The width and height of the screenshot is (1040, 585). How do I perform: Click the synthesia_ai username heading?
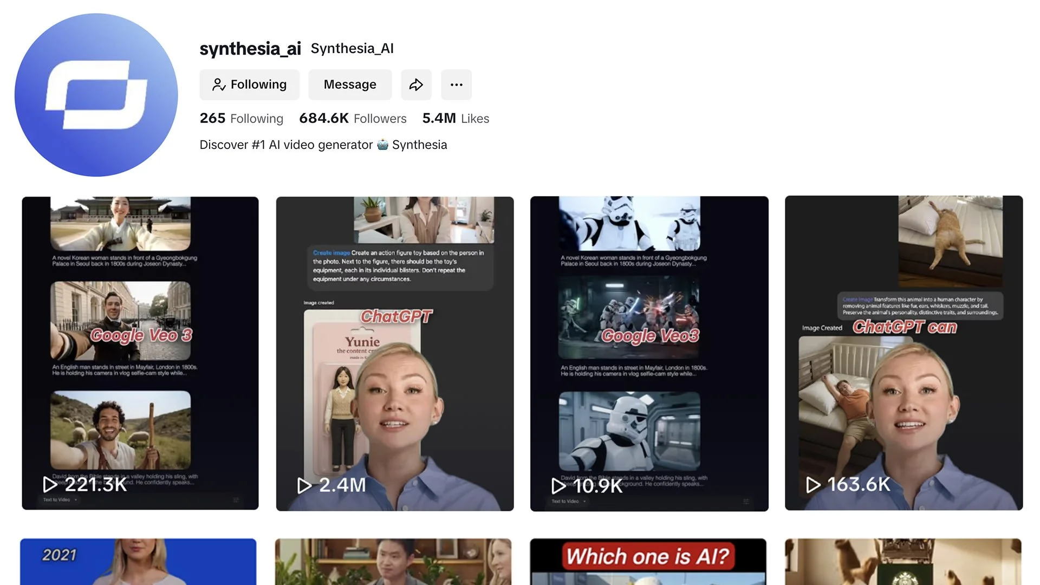[x=250, y=48]
